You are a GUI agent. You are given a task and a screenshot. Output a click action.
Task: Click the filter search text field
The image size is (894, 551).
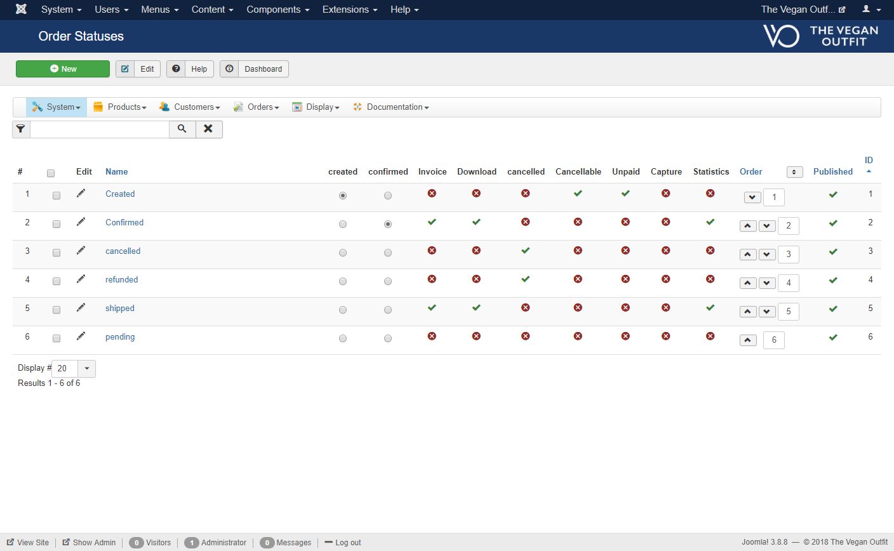point(100,129)
